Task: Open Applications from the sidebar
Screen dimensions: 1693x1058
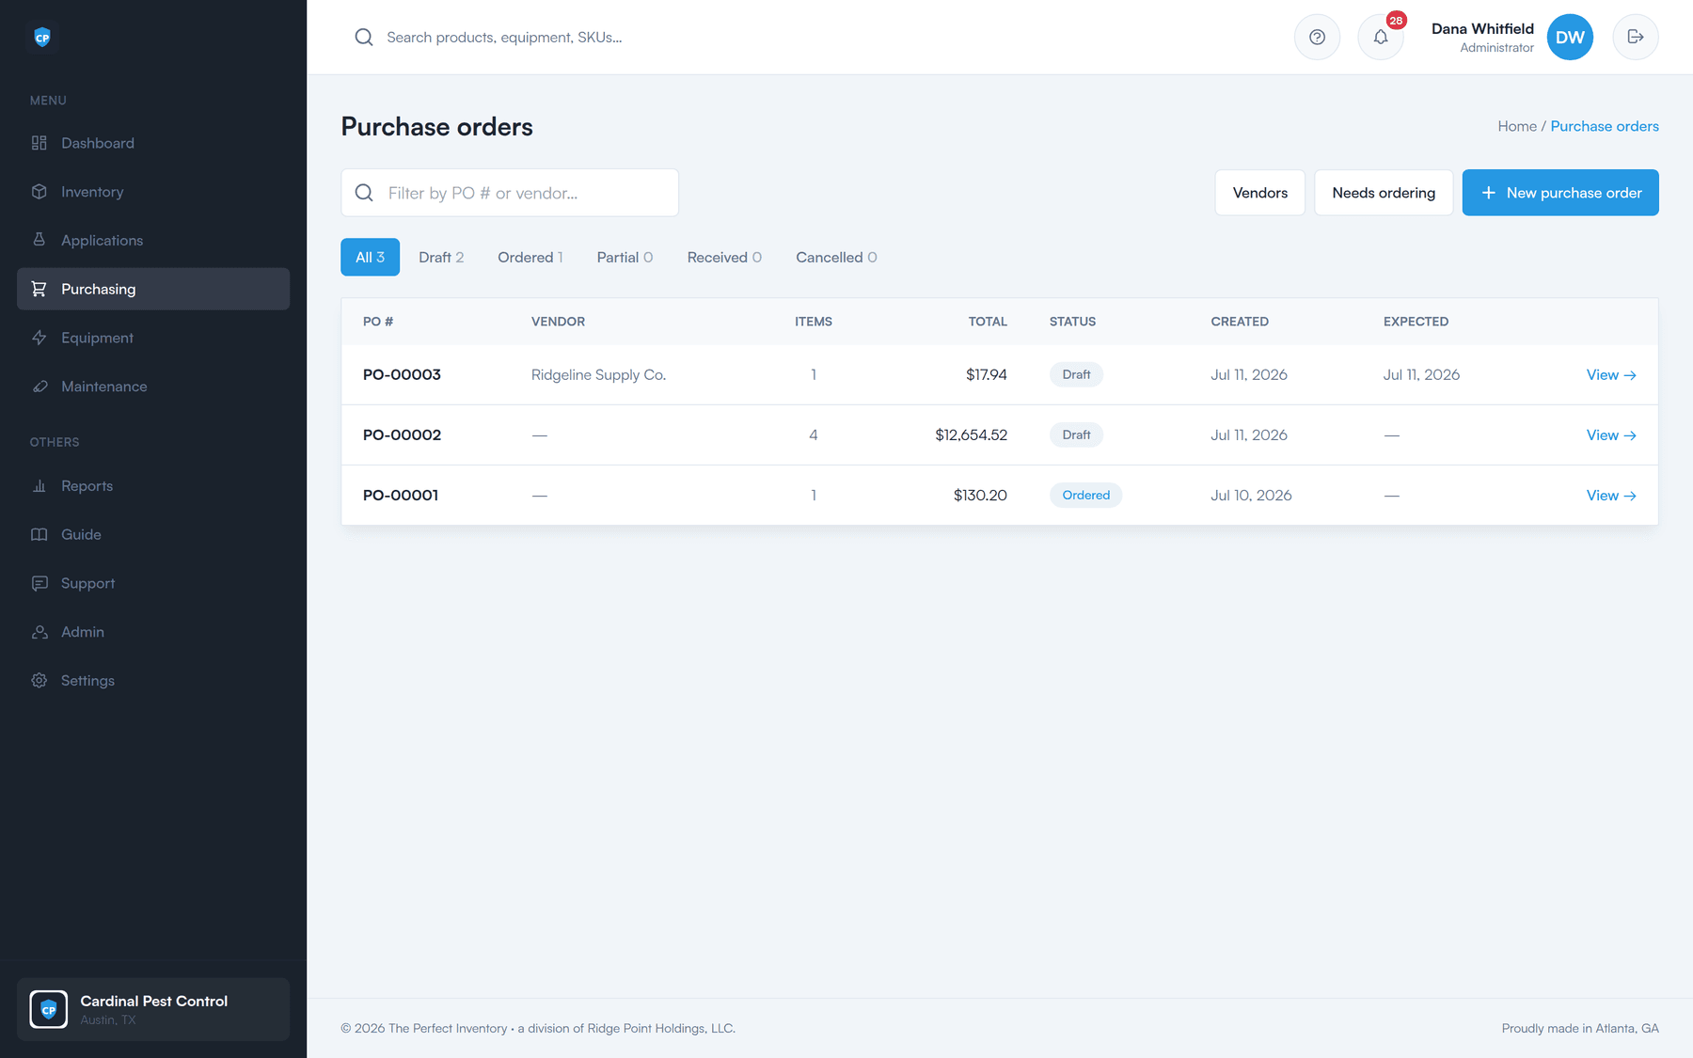Action: [x=153, y=240]
